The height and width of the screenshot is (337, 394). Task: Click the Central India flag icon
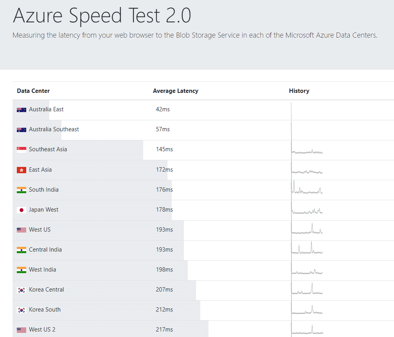[22, 250]
